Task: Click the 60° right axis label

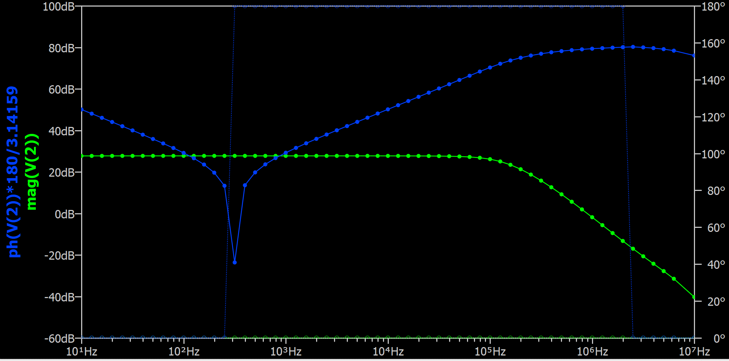Action: point(716,227)
